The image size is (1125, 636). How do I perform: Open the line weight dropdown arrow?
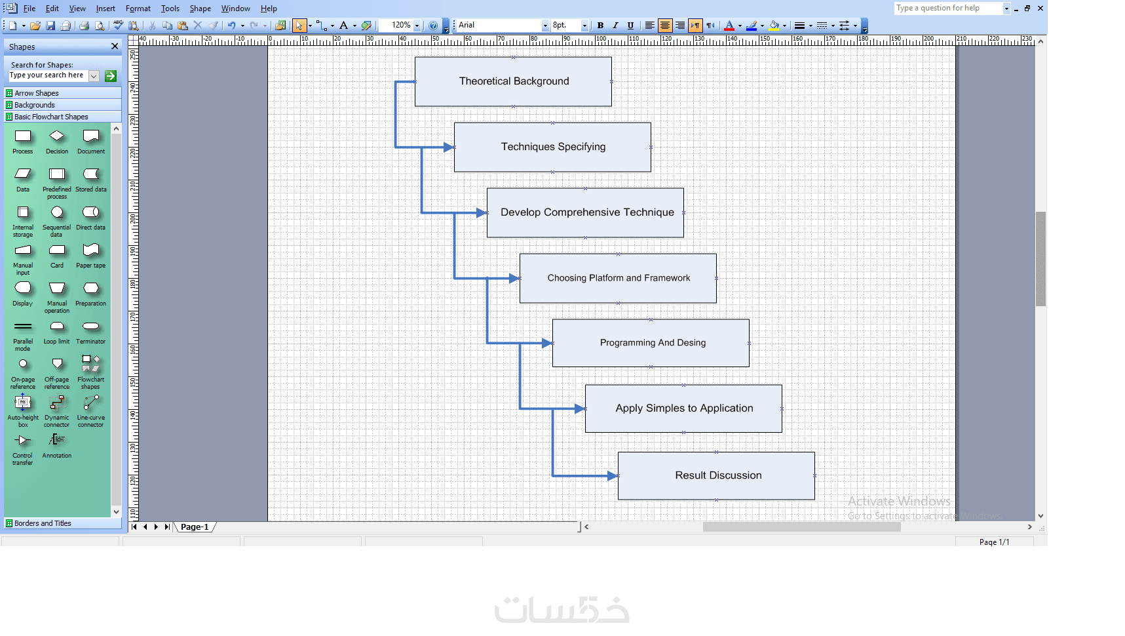(x=810, y=26)
